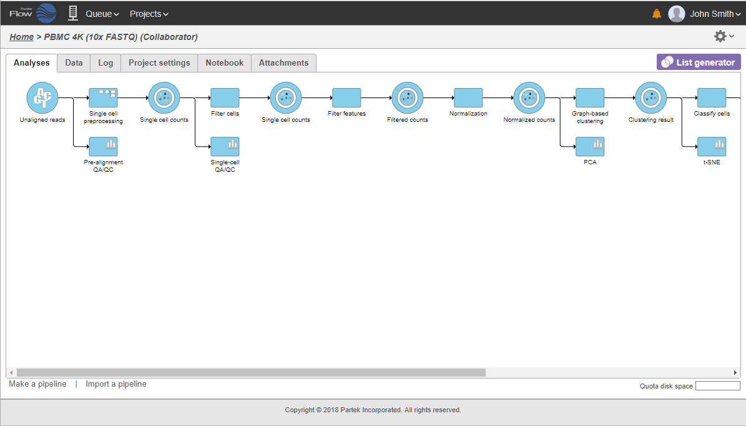
Task: Switch to the Notebook tab
Action: tap(224, 62)
